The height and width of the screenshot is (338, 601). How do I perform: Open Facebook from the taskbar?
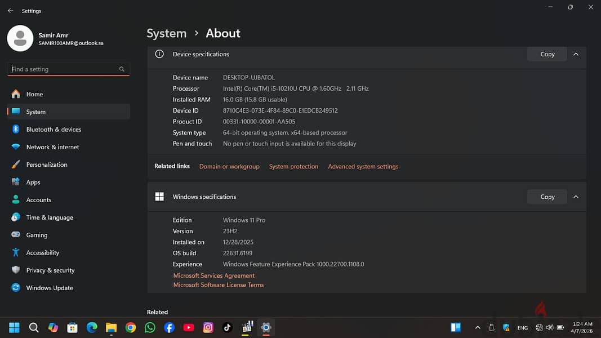pos(170,327)
